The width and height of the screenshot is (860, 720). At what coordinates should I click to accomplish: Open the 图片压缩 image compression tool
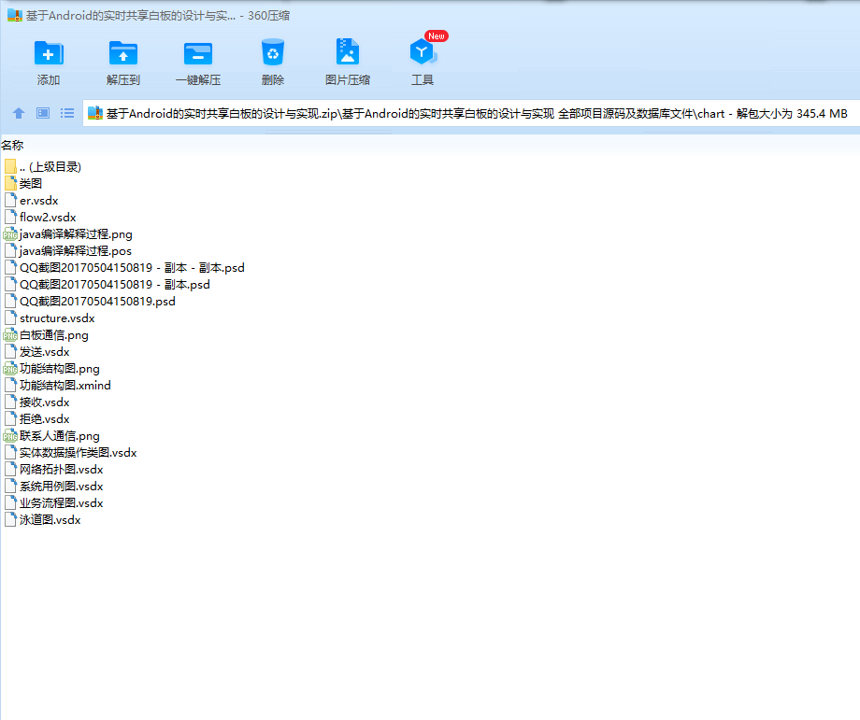pos(347,52)
